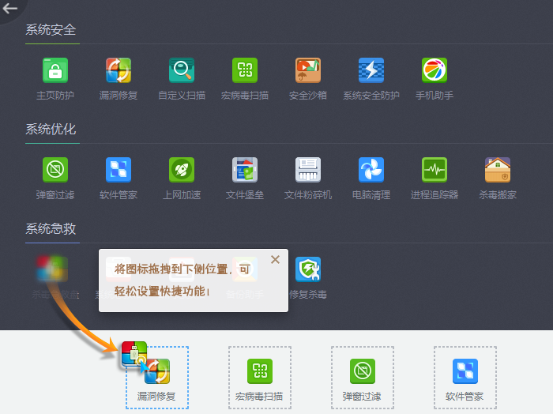553x414 pixels.
Task: Open 进程追踪器 process tracker
Action: [434, 170]
